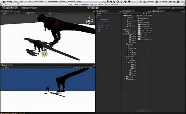Toggle scene skybox overlay button

[x=32, y=13]
